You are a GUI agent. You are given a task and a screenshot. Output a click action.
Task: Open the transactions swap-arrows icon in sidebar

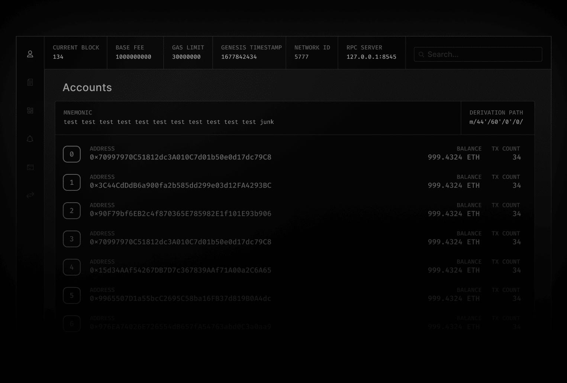click(x=30, y=195)
